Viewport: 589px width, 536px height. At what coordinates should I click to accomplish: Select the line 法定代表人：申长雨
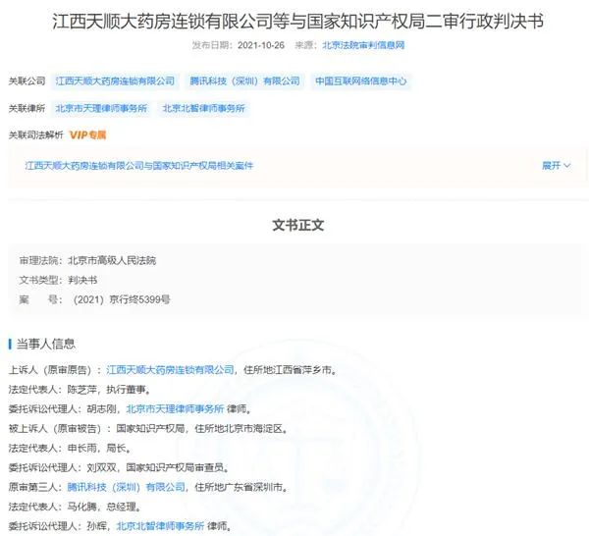click(70, 448)
